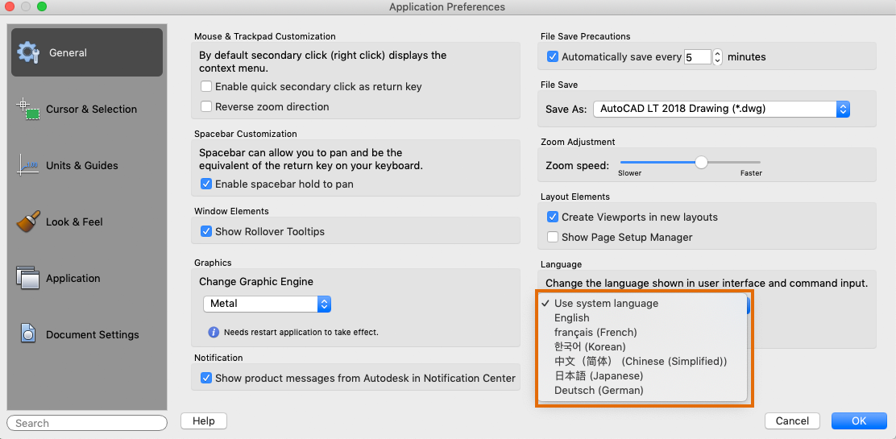Expand the Save As file format dropdown
The height and width of the screenshot is (439, 896).
point(721,109)
